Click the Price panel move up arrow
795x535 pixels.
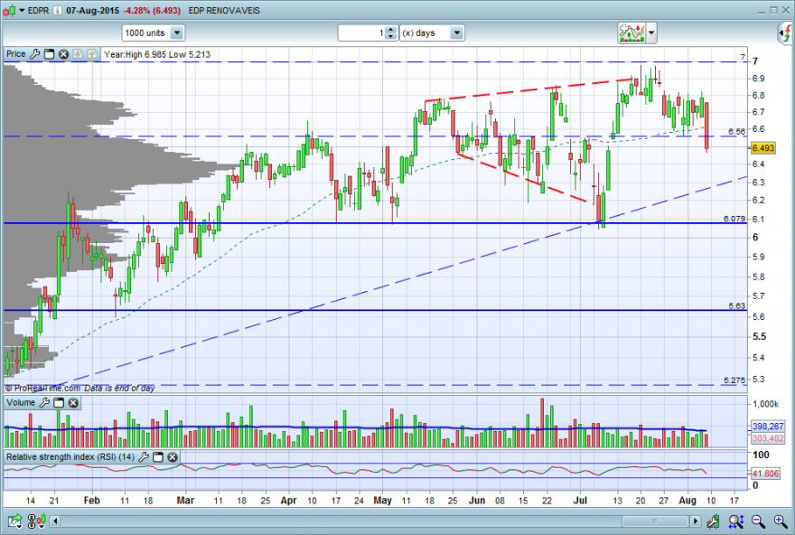tap(92, 53)
